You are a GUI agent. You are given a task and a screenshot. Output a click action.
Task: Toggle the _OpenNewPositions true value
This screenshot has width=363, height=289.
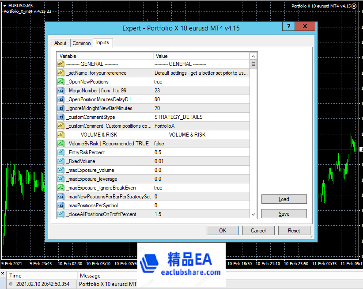click(201, 82)
